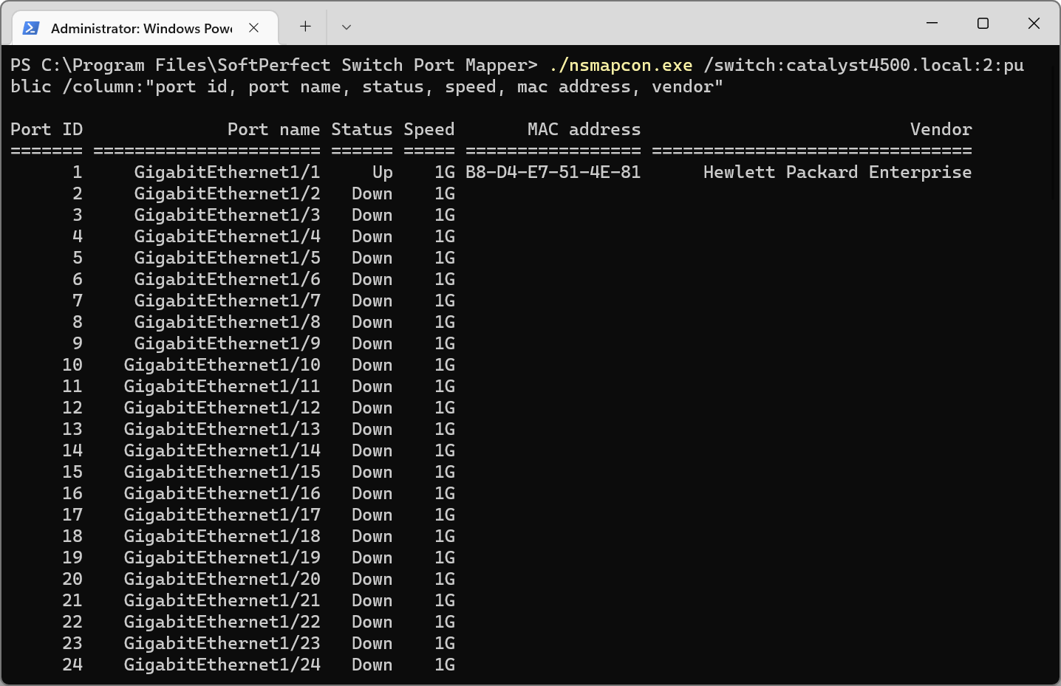Click the Port name column header
Image resolution: width=1061 pixels, height=686 pixels.
(273, 128)
